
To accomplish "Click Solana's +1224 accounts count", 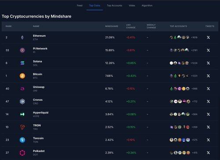I will tap(194, 63).
